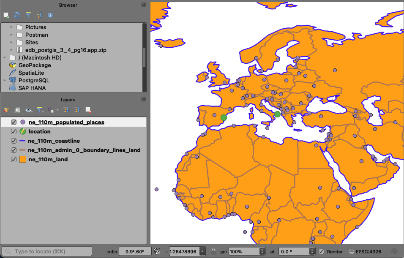404x258 pixels.
Task: Expand the Pictures folder
Action: tap(11, 27)
